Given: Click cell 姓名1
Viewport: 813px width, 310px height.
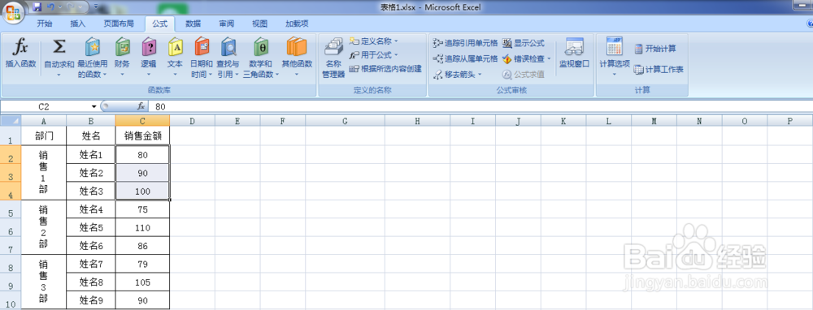Looking at the screenshot, I should tap(91, 154).
